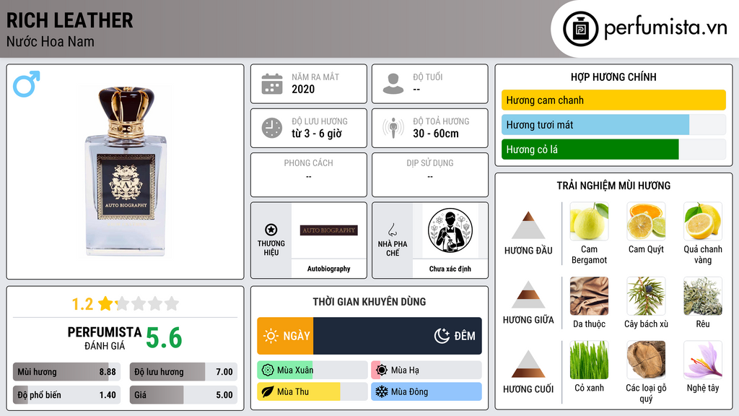Click the clock icon beside Độ lưu hương
This screenshot has width=739, height=416.
pyautogui.click(x=272, y=128)
